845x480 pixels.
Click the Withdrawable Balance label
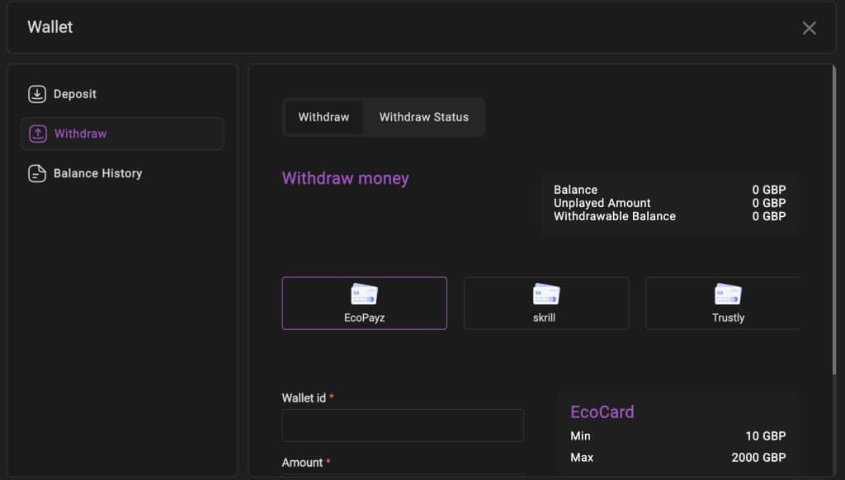pos(614,216)
